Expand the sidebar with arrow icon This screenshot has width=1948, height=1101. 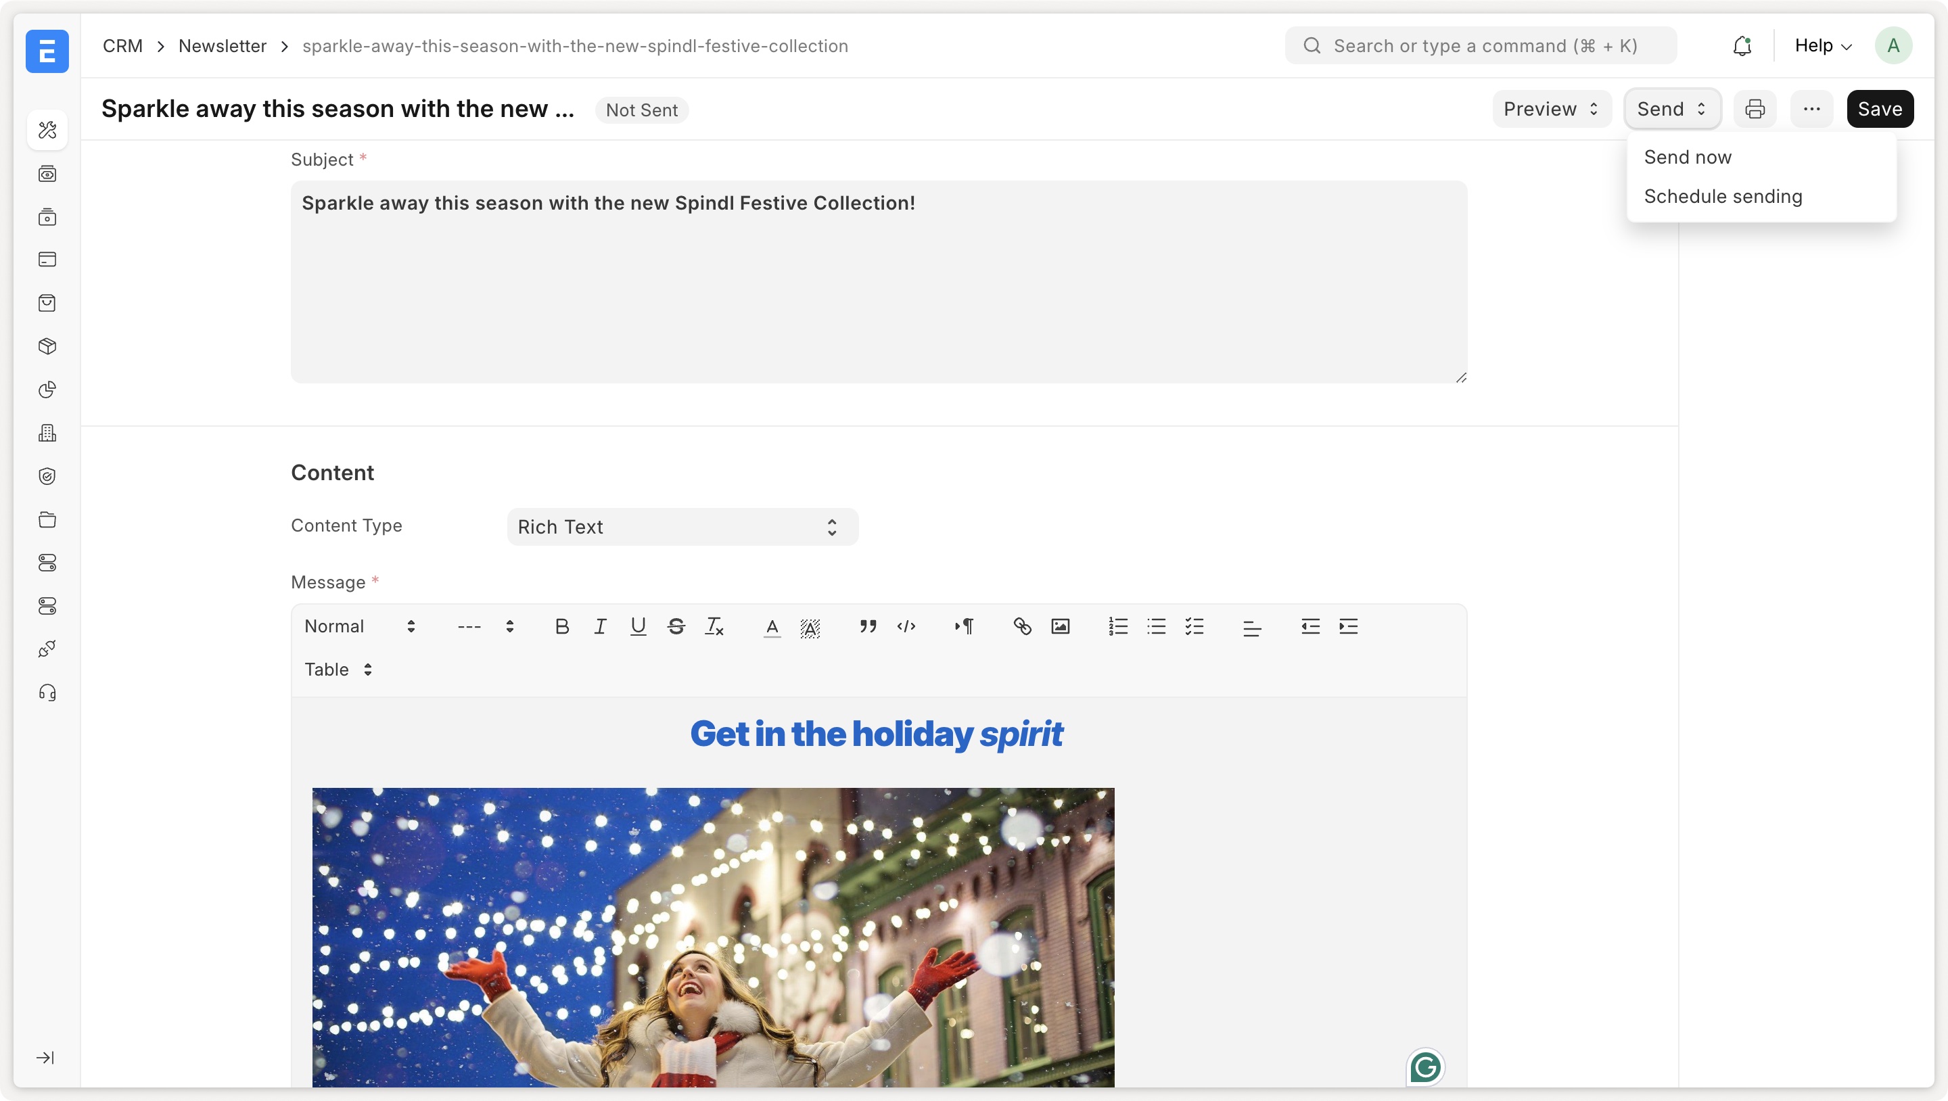(45, 1058)
